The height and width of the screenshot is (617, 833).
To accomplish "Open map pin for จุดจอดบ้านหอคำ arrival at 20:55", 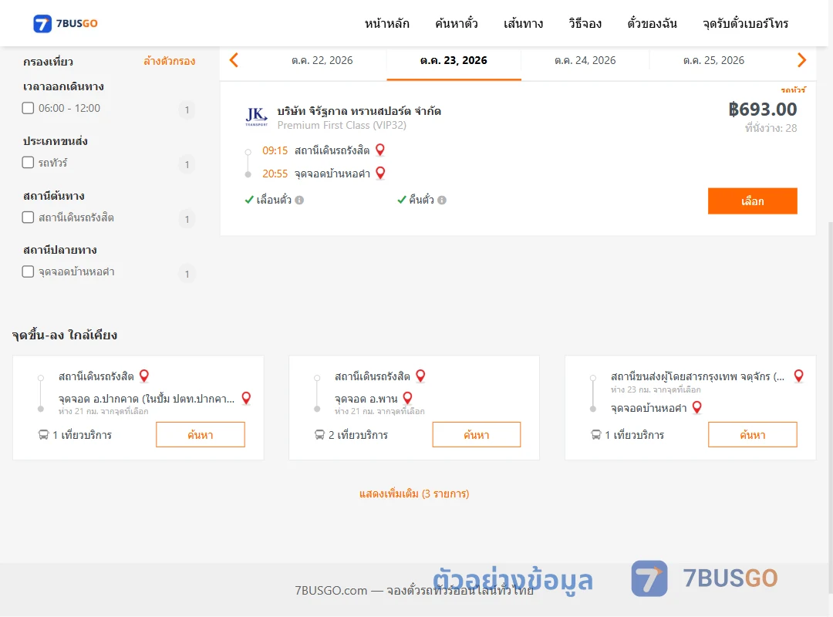I will tap(380, 173).
